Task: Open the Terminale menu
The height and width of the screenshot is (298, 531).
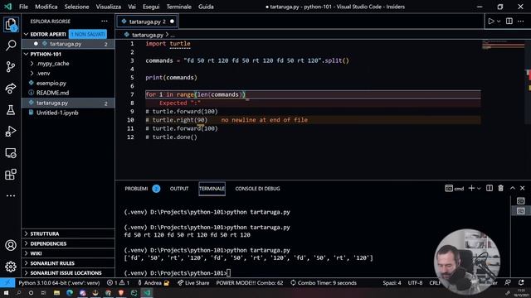Action: [179, 7]
